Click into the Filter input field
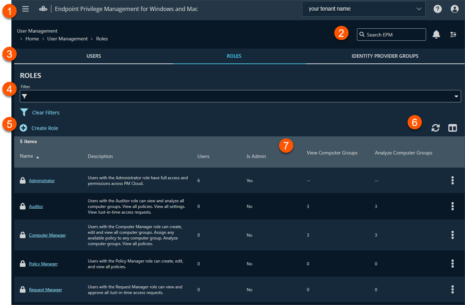The width and height of the screenshot is (465, 305). coord(240,96)
